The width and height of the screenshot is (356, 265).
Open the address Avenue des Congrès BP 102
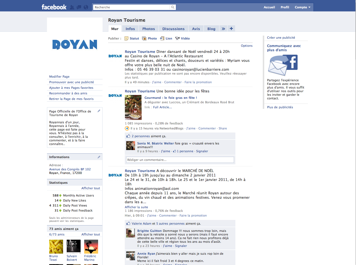(70, 169)
